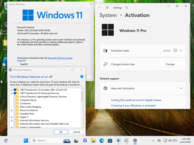Image resolution: width=194 pixels, height=145 pixels.
Task: Open the clock showing 3:13 PM
Action: pyautogui.click(x=185, y=140)
